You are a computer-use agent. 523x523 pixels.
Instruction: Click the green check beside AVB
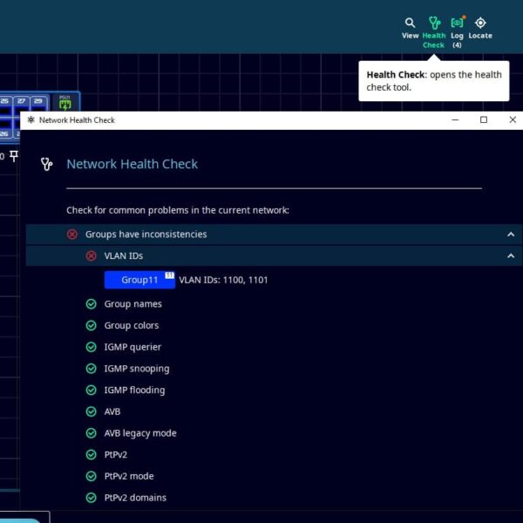point(91,411)
